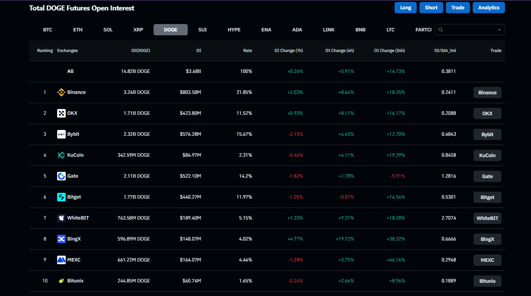The width and height of the screenshot is (531, 296).
Task: Click the Exchanges column header
Action: click(67, 50)
